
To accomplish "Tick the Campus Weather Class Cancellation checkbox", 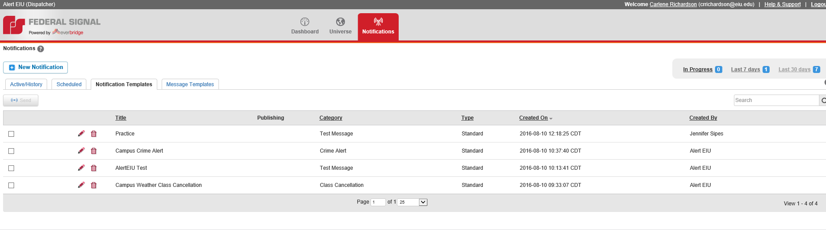I will (x=11, y=185).
